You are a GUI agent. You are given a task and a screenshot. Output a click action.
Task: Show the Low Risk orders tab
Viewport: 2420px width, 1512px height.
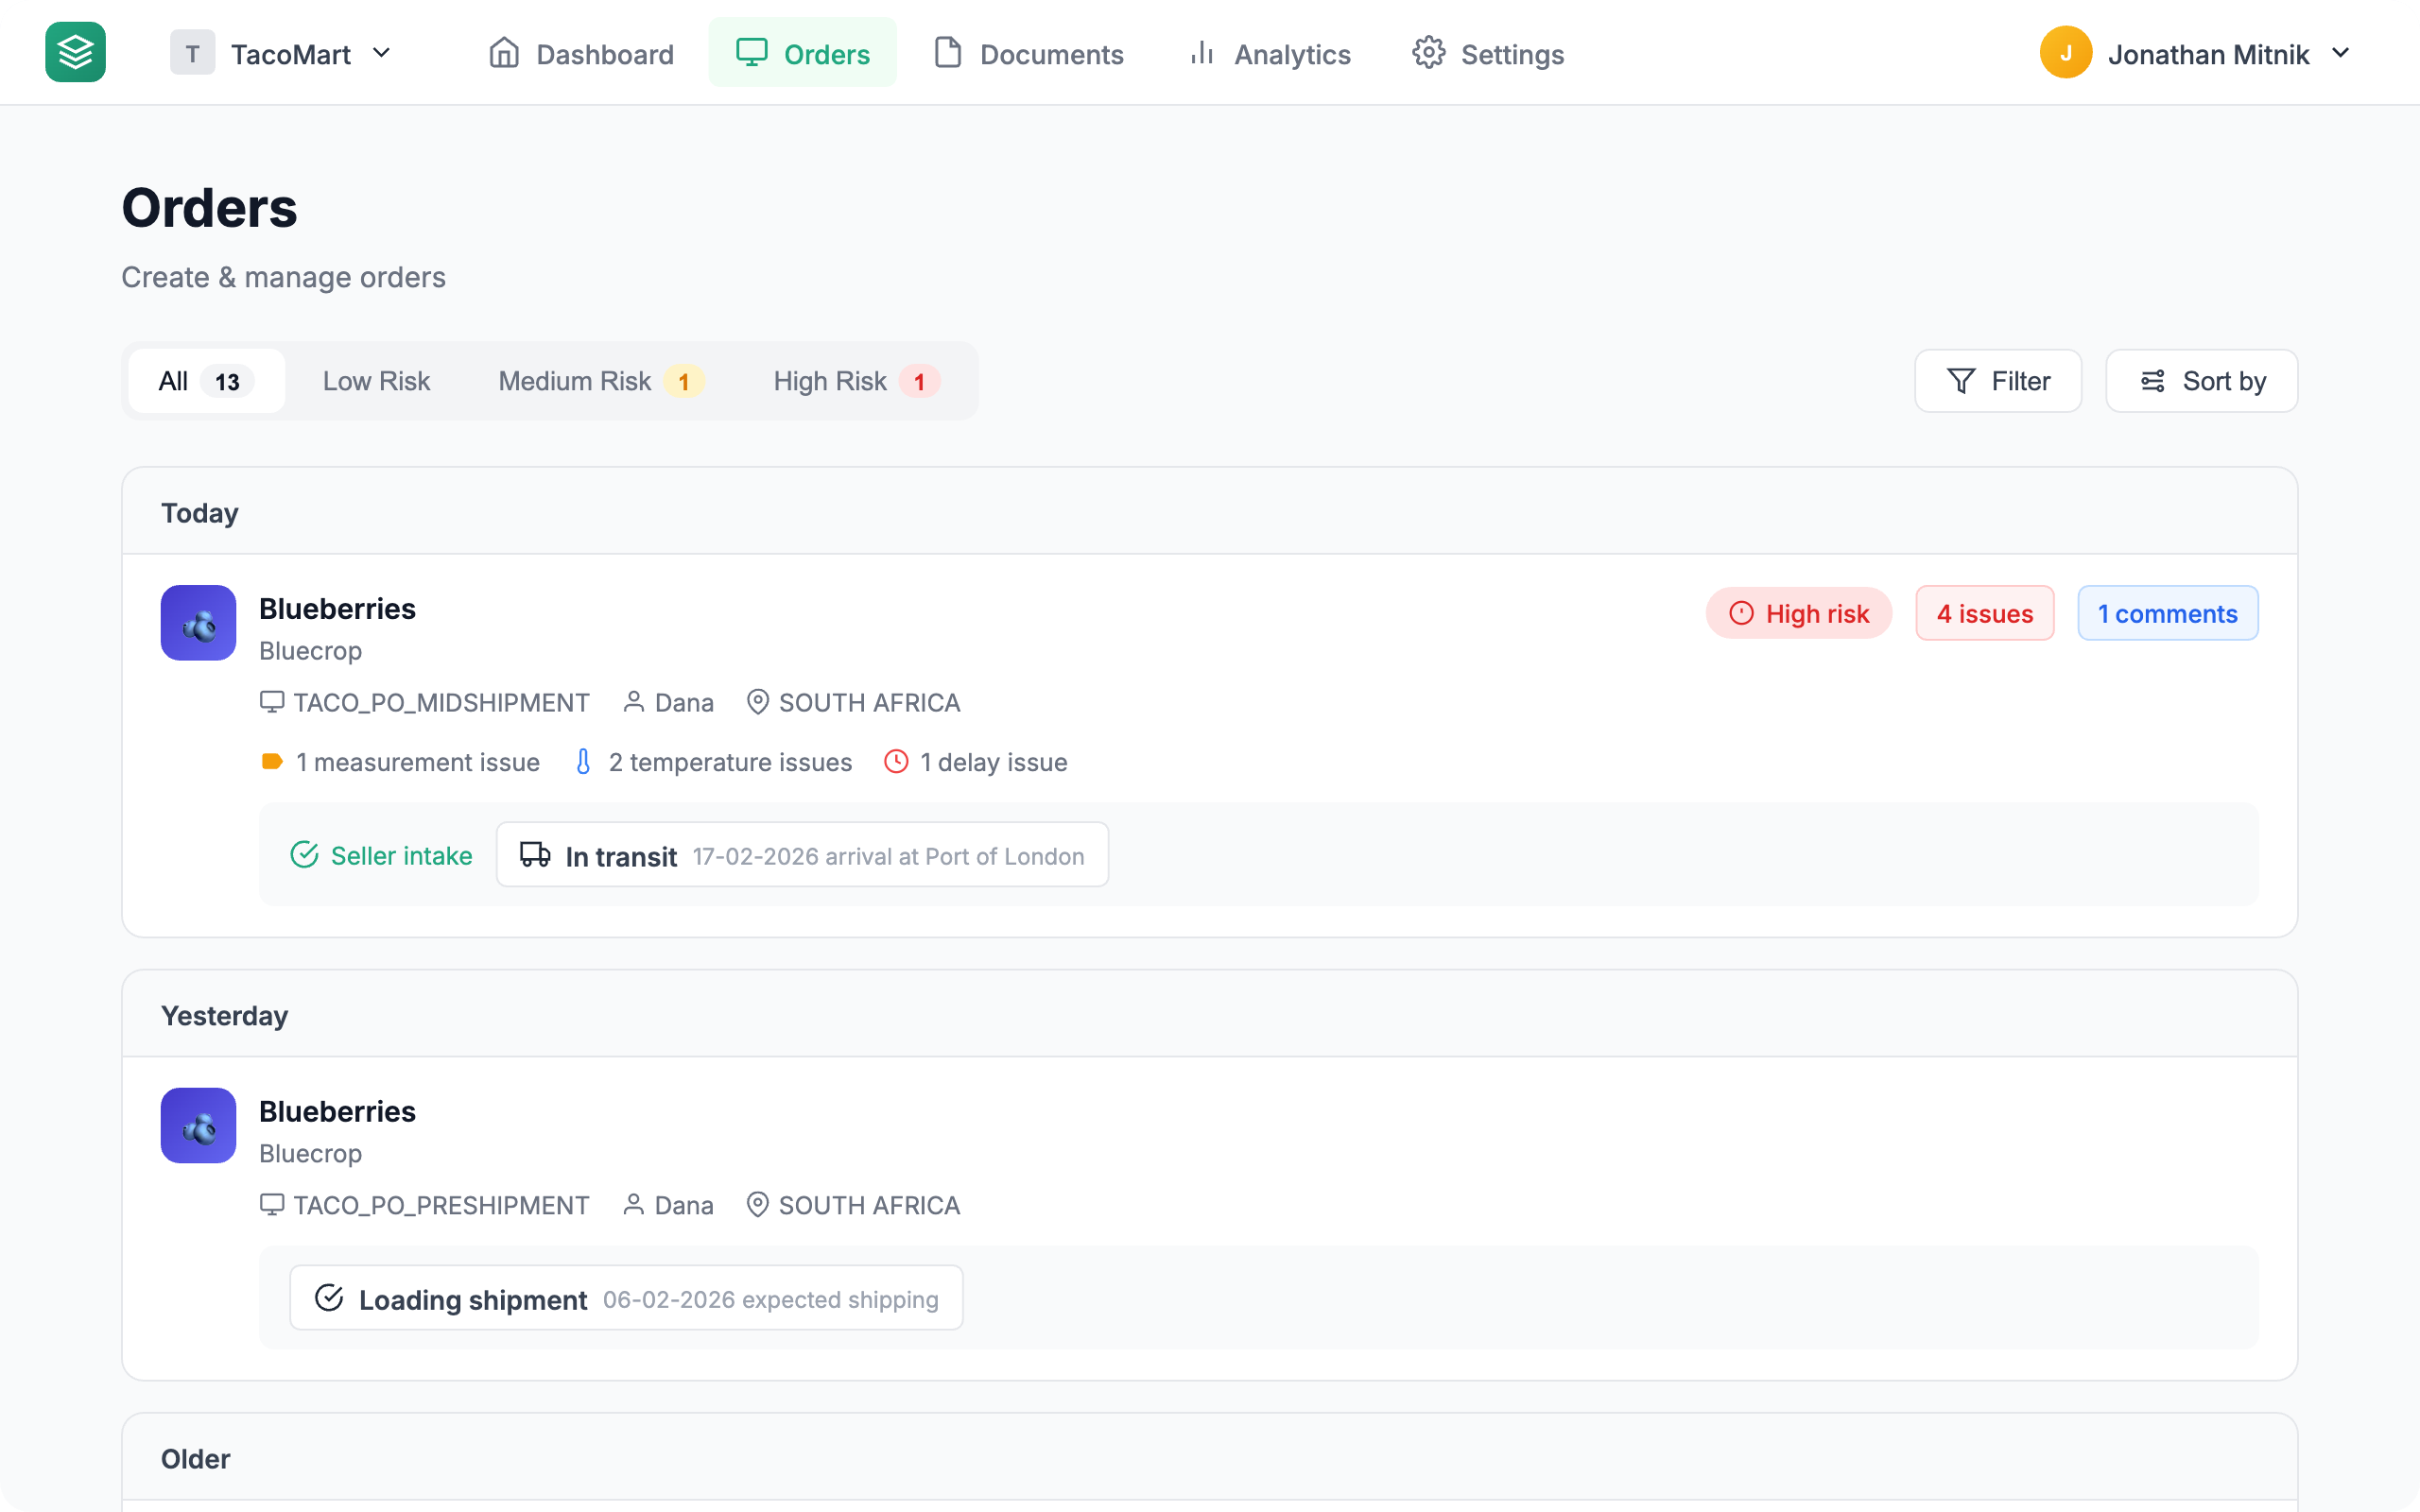[376, 381]
